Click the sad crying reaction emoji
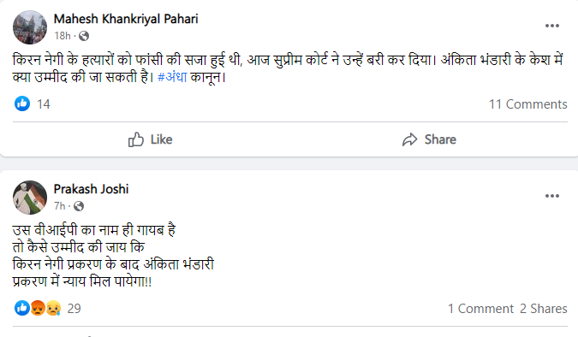578x337 pixels. tap(53, 308)
